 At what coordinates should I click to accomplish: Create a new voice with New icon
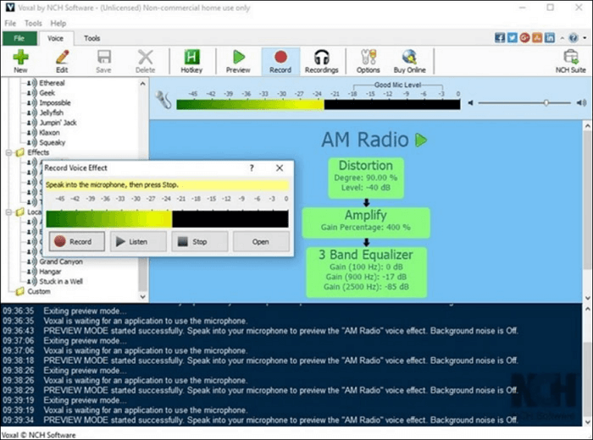click(x=20, y=61)
